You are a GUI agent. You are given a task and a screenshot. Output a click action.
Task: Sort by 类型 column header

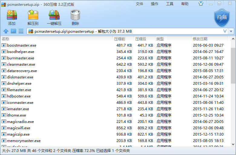tap(173, 39)
